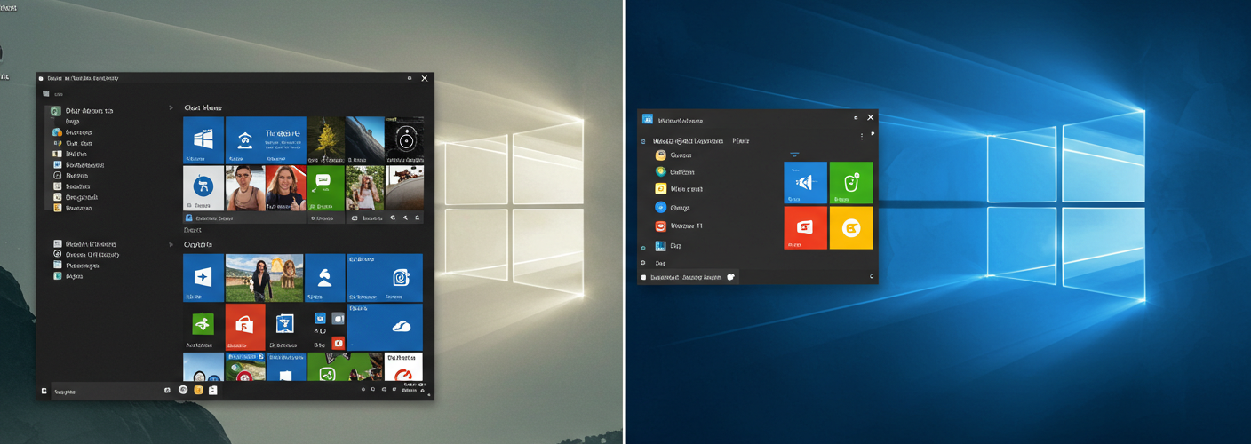Toggle the checkbox in right window's bottom bar
Image resolution: width=1251 pixels, height=444 pixels.
(x=645, y=277)
